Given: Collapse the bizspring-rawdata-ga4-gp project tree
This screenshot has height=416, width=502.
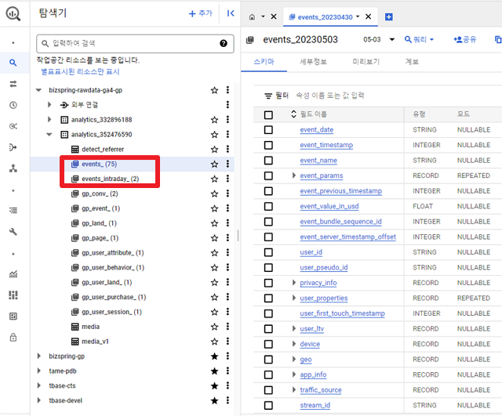Looking at the screenshot, I should click(x=38, y=90).
